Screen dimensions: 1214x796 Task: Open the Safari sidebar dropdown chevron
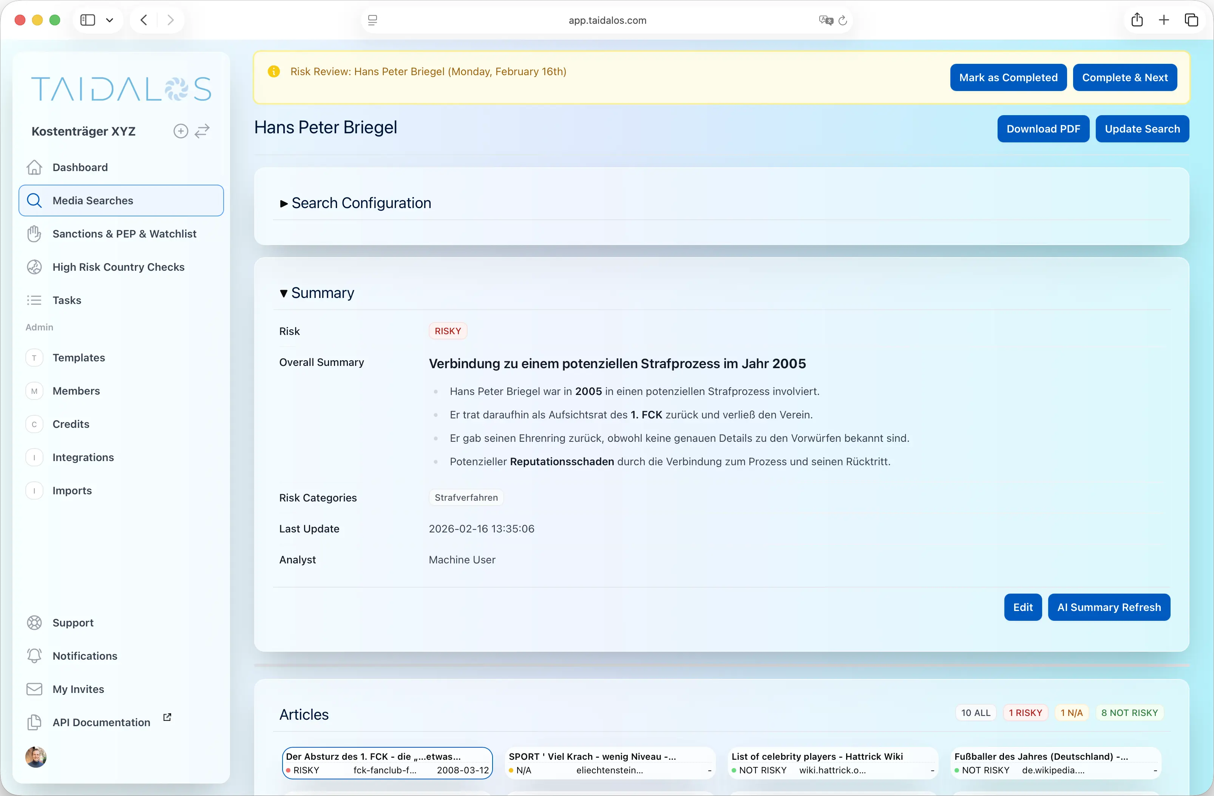tap(109, 20)
